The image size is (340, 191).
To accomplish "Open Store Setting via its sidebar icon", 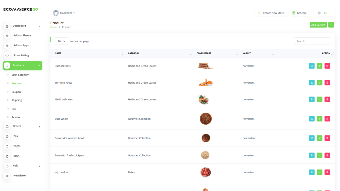I will coord(7,55).
